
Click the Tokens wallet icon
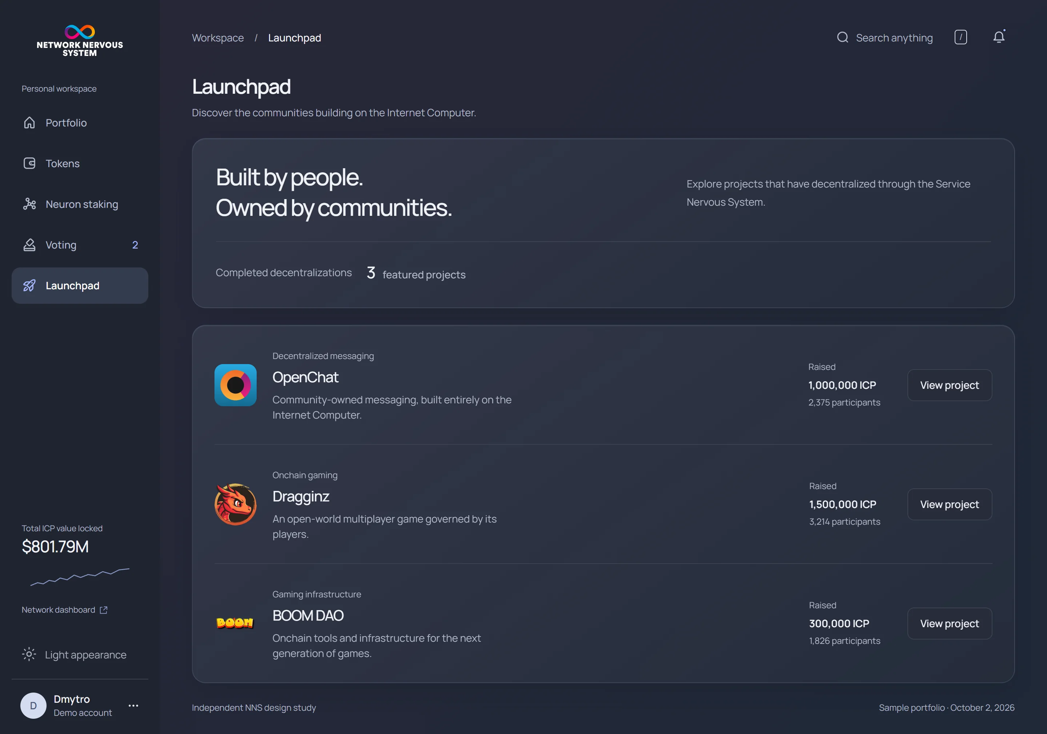pos(29,163)
